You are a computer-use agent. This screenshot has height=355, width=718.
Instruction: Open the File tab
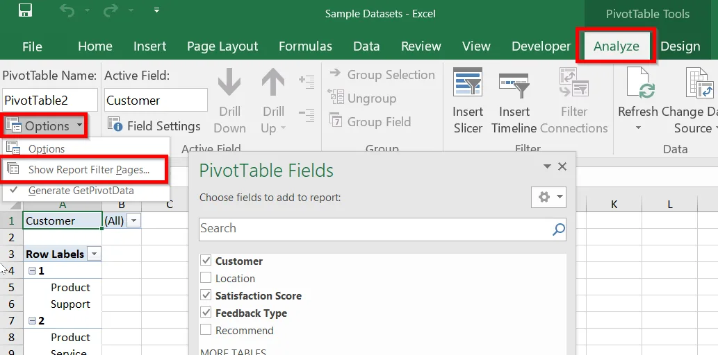(32, 46)
